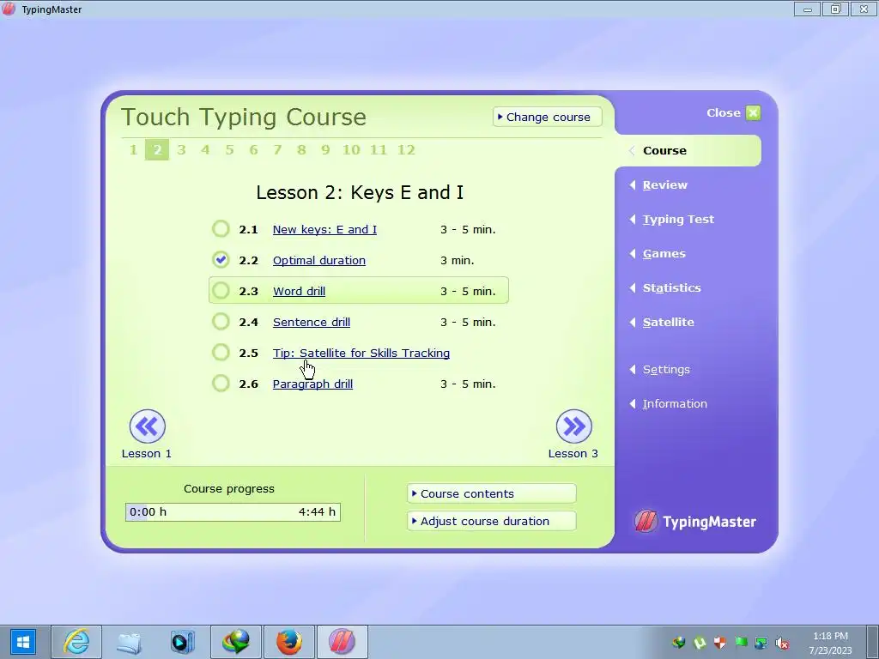Screen dimensions: 879x659
Task: Click the green flag tray icon
Action: click(741, 643)
